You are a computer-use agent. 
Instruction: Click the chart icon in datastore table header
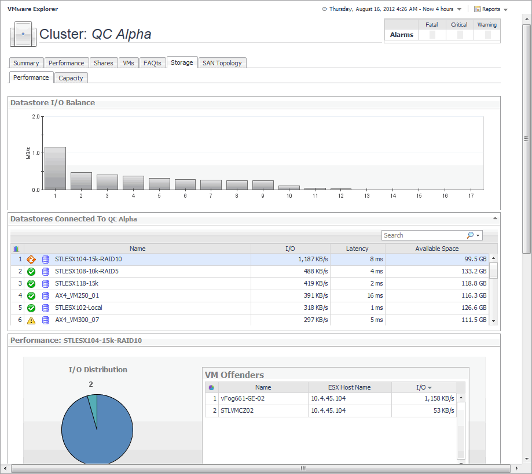click(16, 249)
